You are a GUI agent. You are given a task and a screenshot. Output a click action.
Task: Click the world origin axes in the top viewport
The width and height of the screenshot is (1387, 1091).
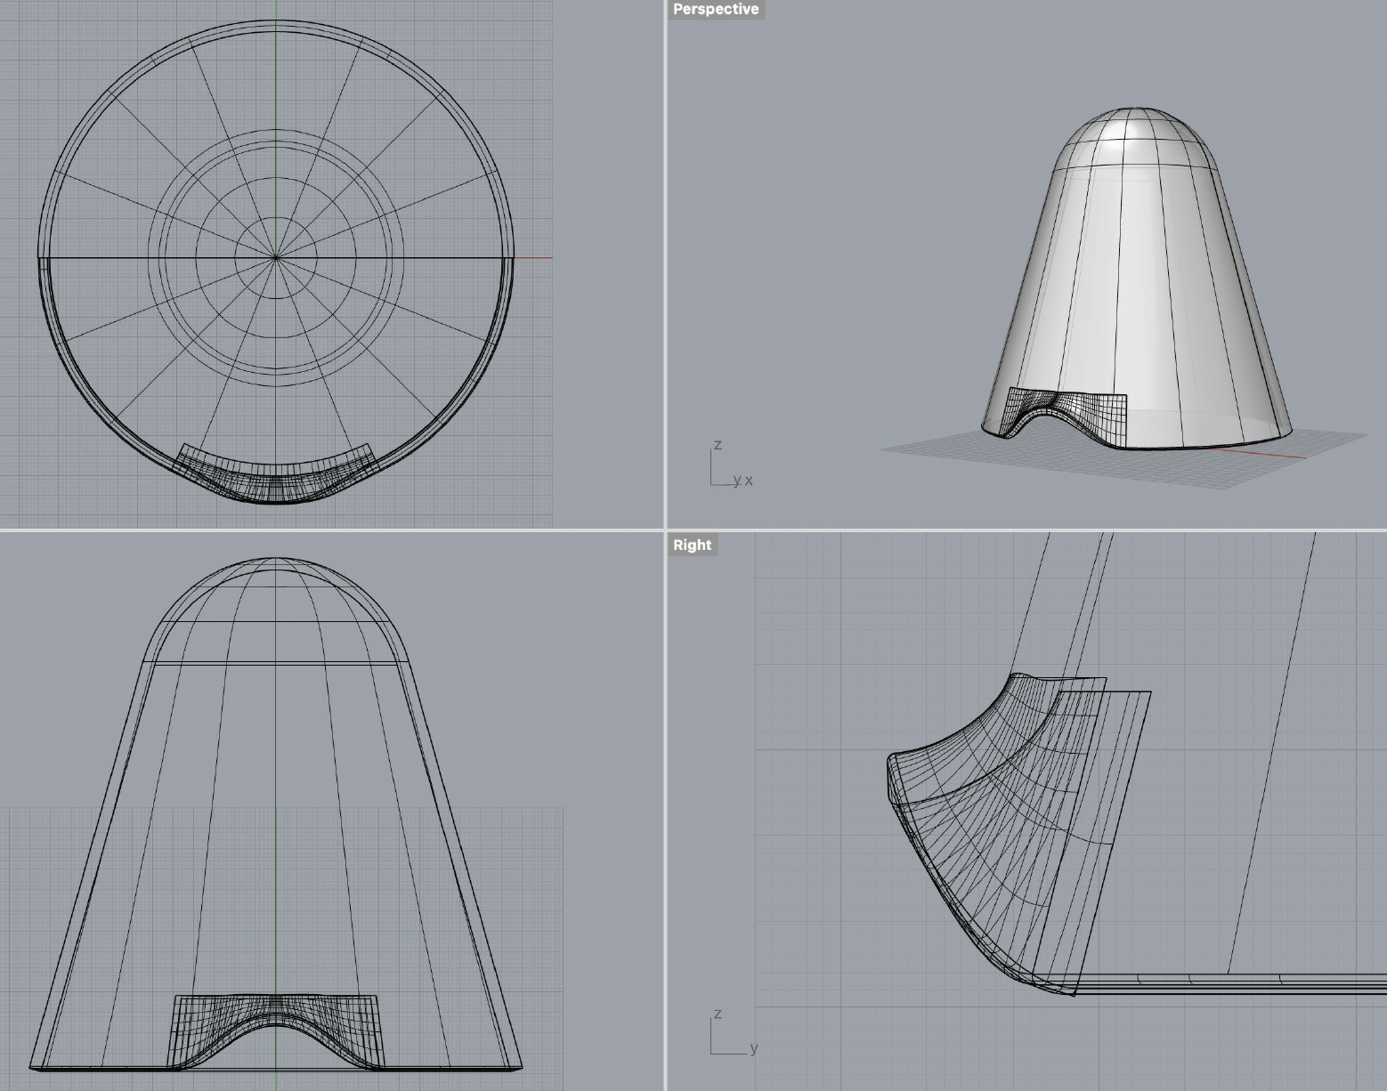pyautogui.click(x=277, y=257)
